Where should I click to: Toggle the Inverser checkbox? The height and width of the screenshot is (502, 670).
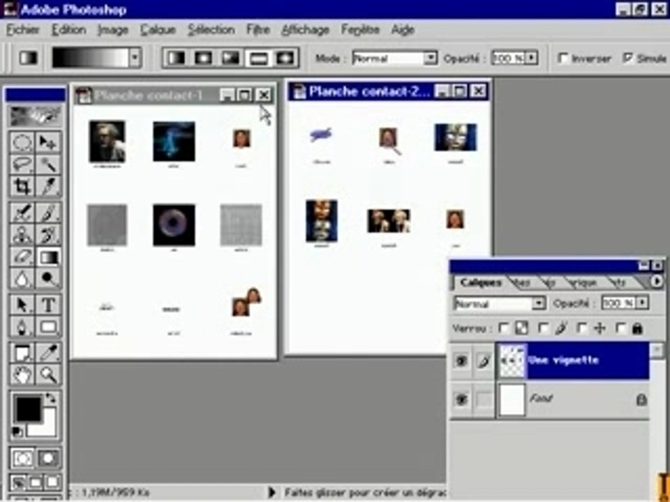pos(564,58)
